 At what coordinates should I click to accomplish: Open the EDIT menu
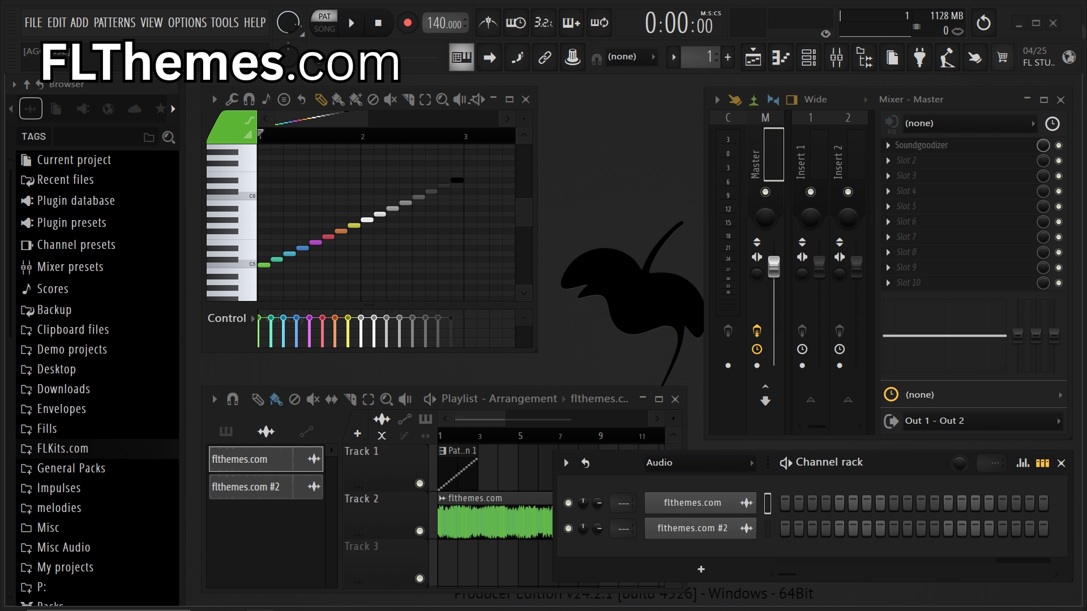tap(57, 23)
